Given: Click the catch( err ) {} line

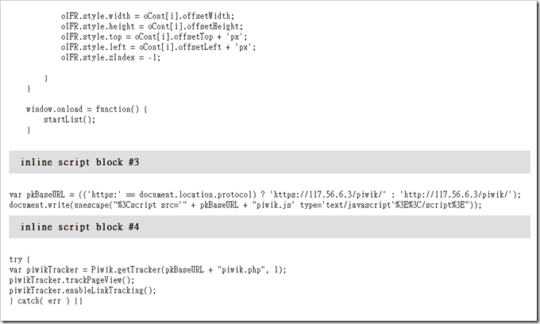Looking at the screenshot, I should (x=46, y=301).
